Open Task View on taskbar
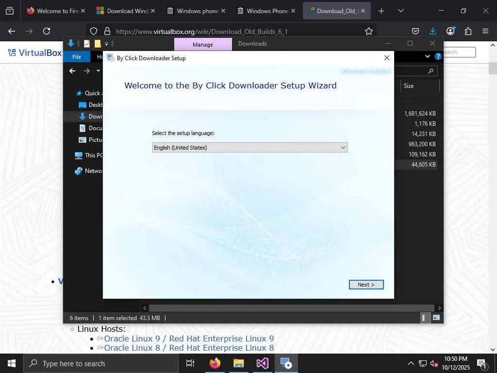 tap(190, 363)
